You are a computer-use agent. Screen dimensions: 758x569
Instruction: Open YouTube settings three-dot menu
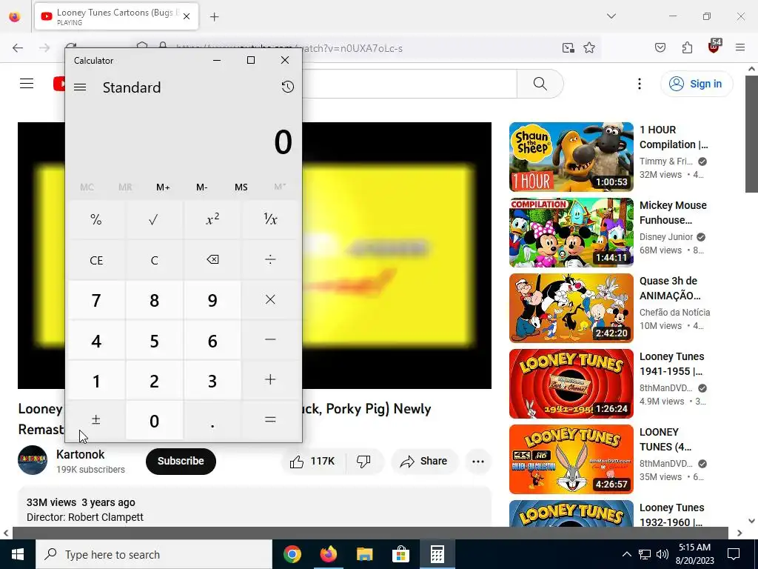coord(639,84)
